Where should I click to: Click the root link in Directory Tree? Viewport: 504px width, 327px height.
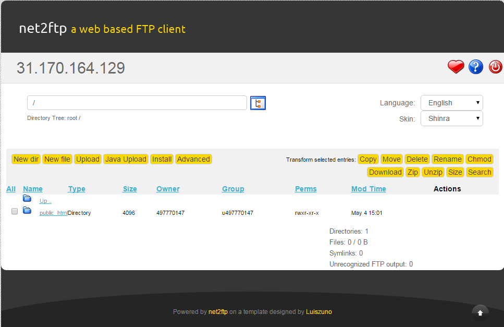pyautogui.click(x=72, y=118)
